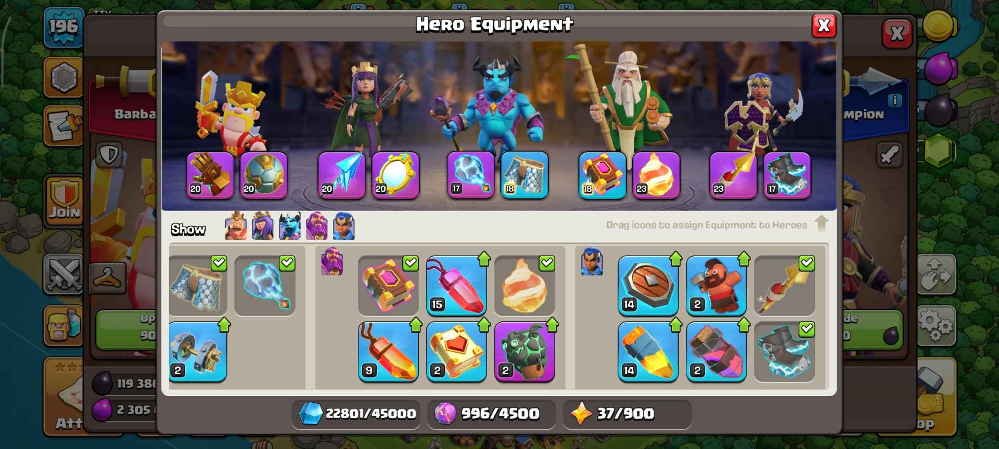999x449 pixels.
Task: Filter equipment by Royal Champion portrait
Action: pos(344,226)
